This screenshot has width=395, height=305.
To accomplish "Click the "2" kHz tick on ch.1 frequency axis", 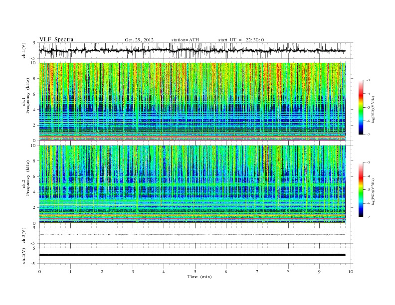I will (x=35, y=125).
